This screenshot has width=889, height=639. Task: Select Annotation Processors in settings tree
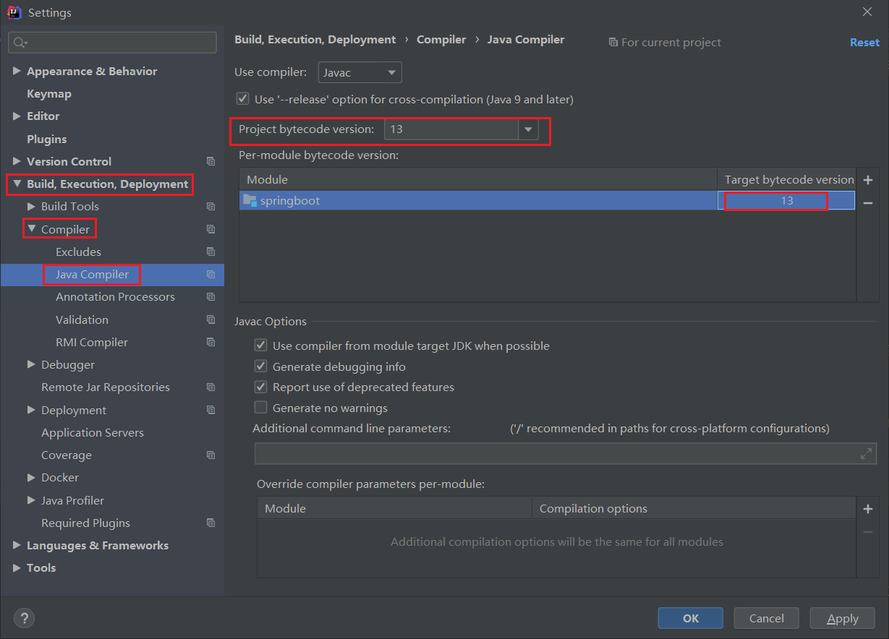115,297
